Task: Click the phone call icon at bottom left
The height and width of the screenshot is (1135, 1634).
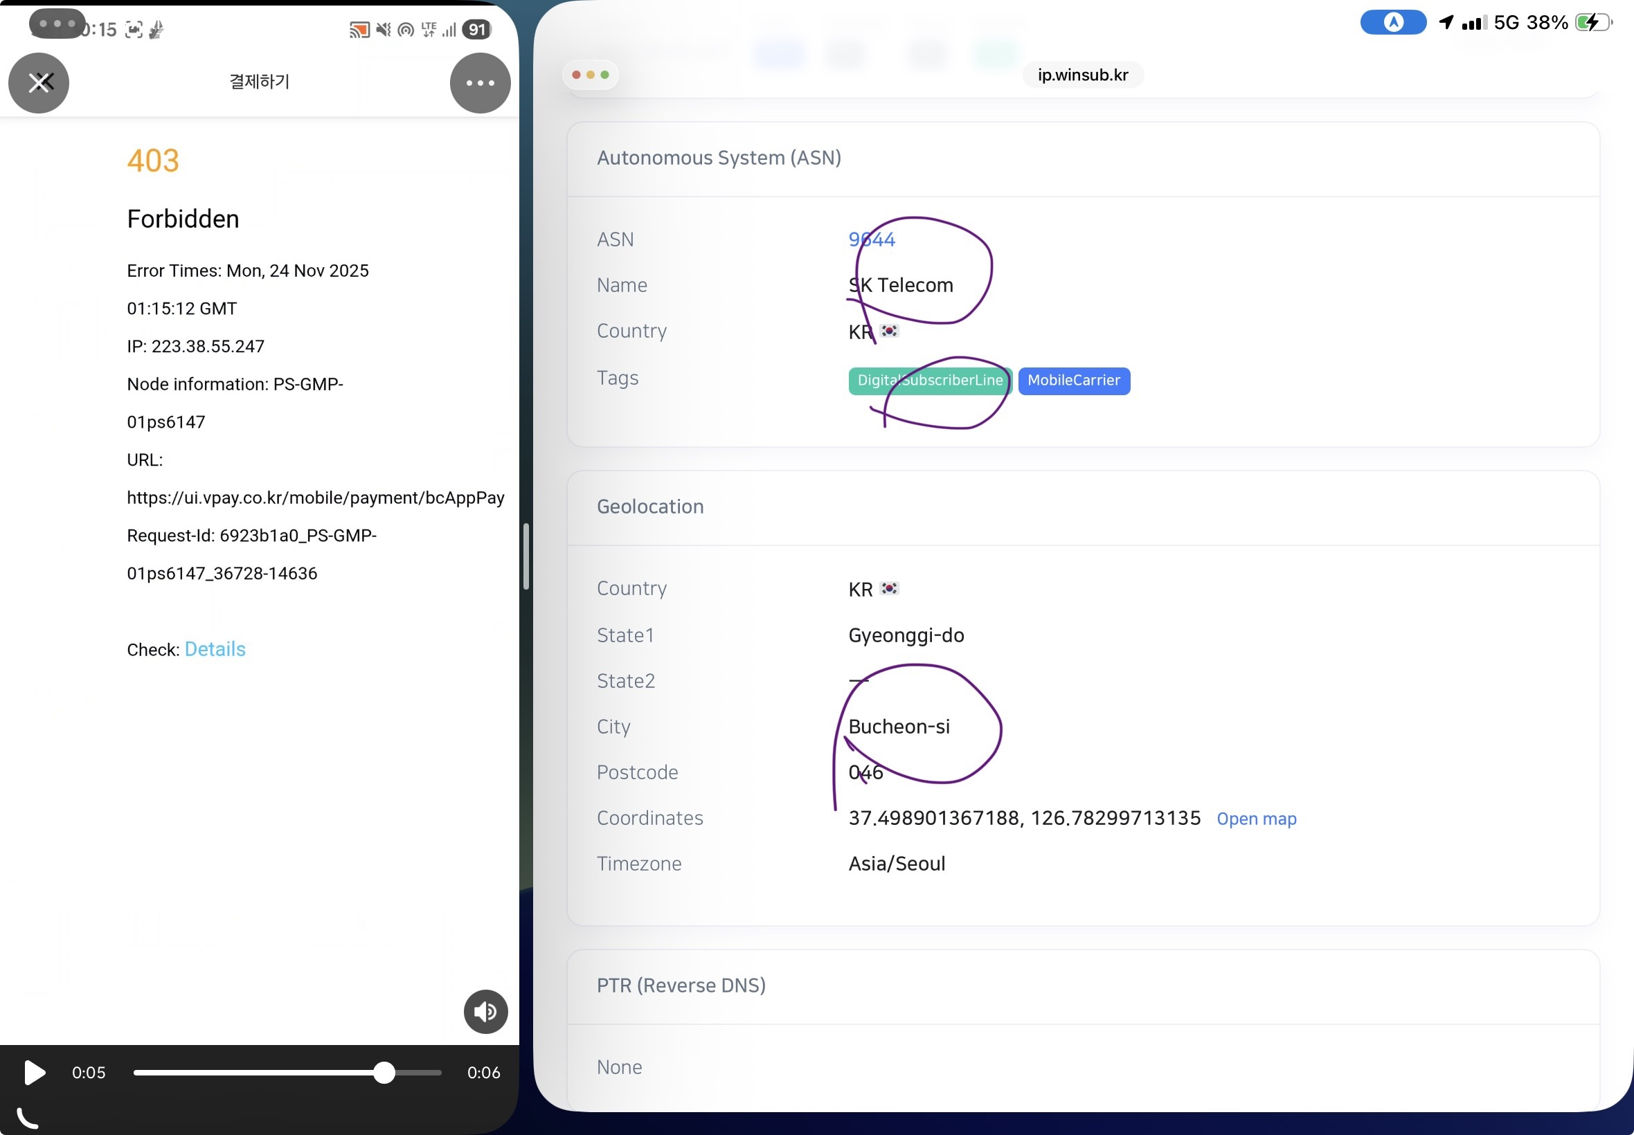Action: pyautogui.click(x=27, y=1118)
